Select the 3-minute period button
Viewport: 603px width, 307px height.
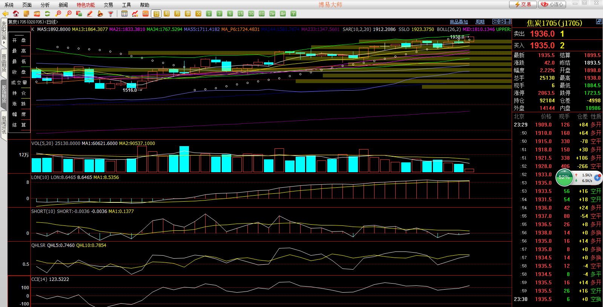[219, 14]
